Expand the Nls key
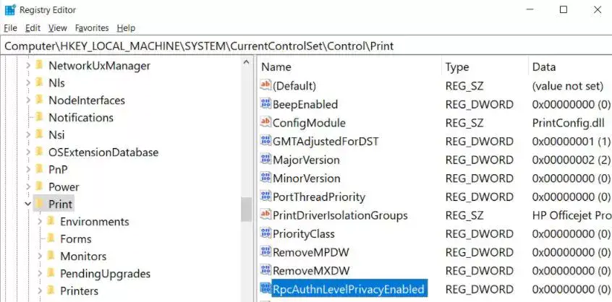This screenshot has width=612, height=302. 27,82
